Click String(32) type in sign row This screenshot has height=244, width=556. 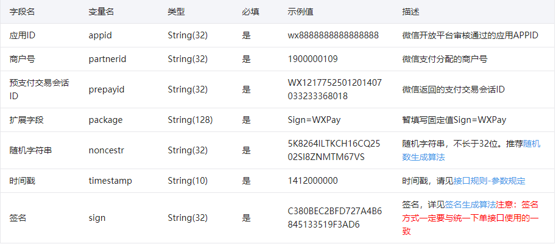[188, 218]
